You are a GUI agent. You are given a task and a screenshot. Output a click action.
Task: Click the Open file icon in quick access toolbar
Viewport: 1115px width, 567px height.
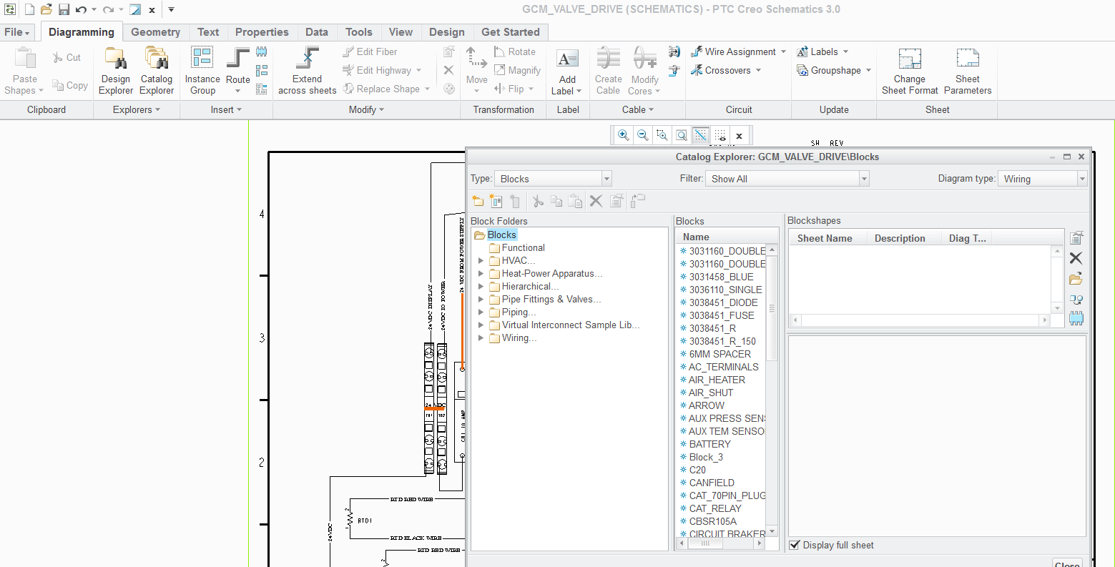point(46,9)
